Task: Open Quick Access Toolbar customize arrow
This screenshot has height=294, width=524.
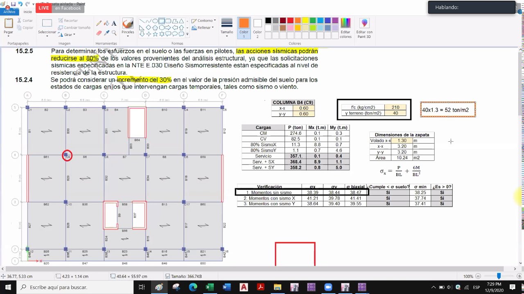Action: pyautogui.click(x=33, y=4)
